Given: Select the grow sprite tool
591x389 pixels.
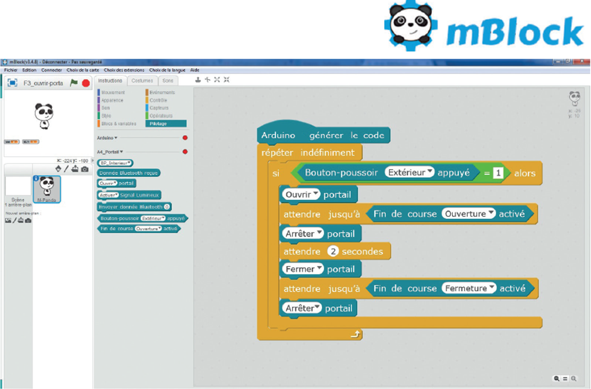Looking at the screenshot, I should [217, 80].
